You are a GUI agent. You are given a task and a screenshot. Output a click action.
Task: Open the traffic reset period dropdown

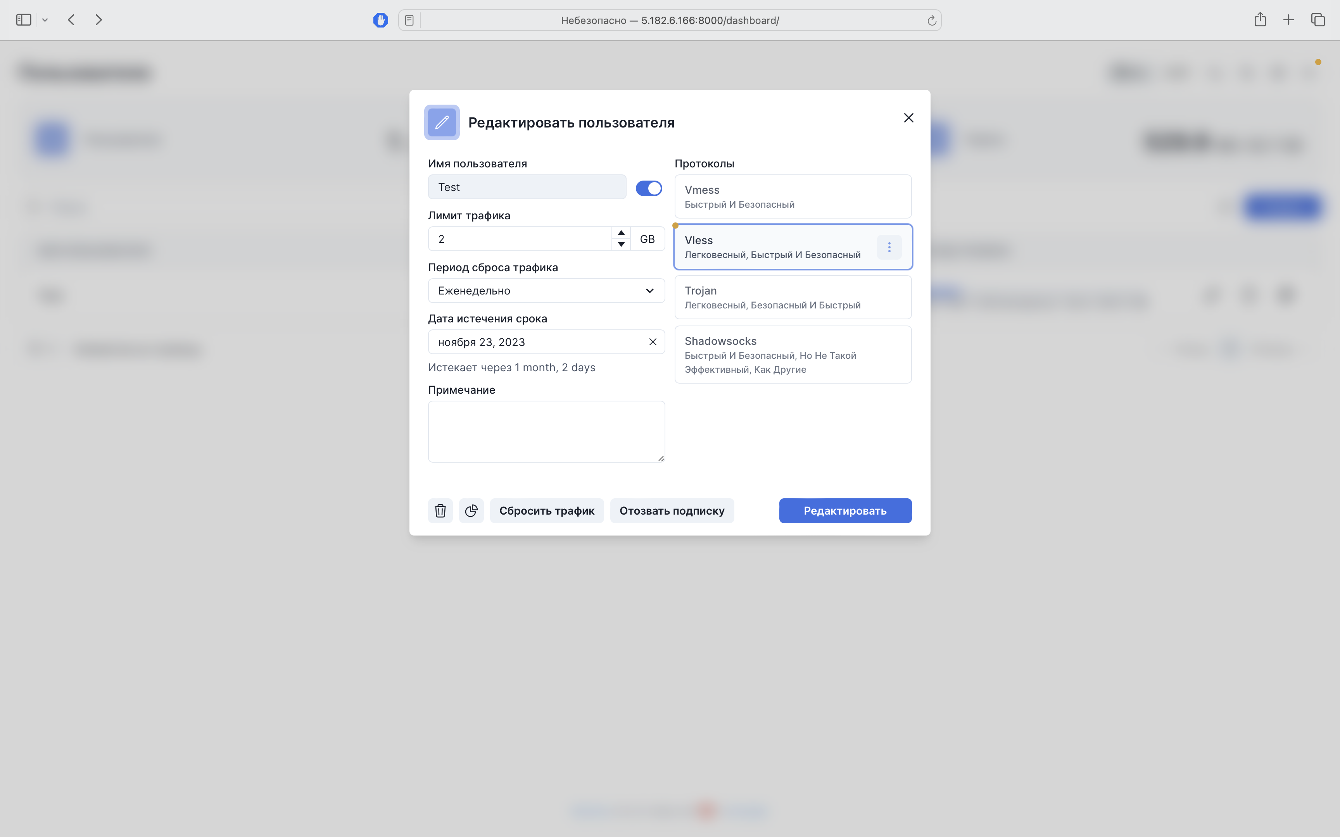(x=546, y=291)
